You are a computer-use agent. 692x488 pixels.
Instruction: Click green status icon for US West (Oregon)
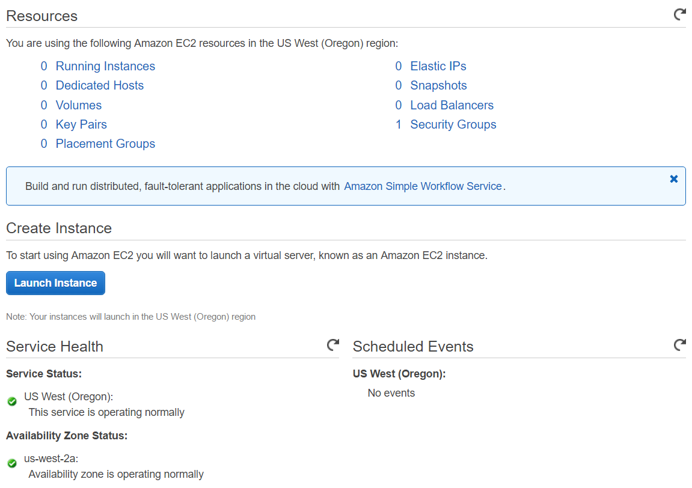[13, 401]
